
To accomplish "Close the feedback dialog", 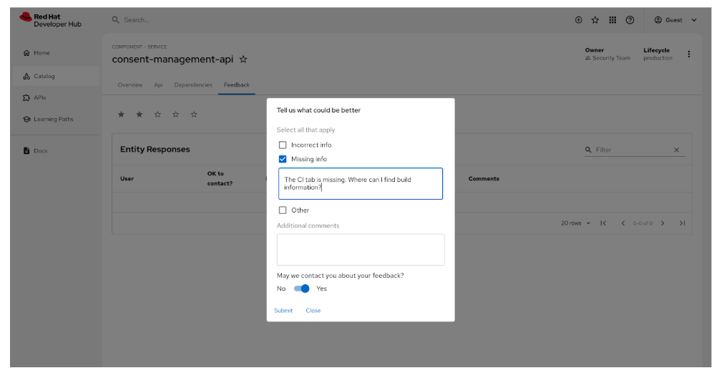I will (x=313, y=311).
